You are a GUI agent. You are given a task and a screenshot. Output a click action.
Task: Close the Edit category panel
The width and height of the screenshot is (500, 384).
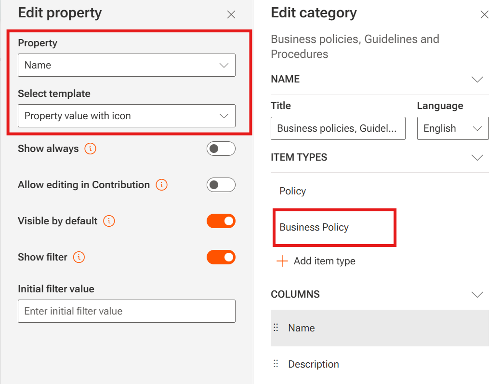[x=485, y=14]
